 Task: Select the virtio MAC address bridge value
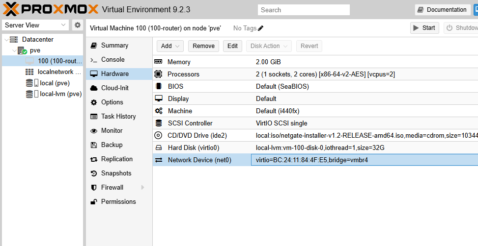[x=312, y=160]
